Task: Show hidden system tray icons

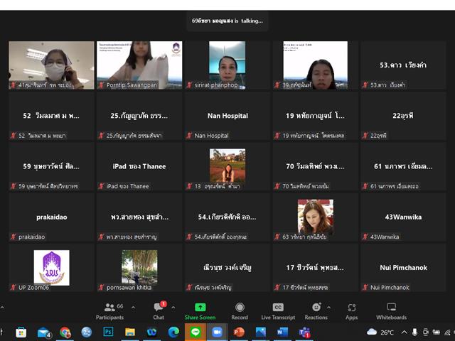Action: [404, 332]
